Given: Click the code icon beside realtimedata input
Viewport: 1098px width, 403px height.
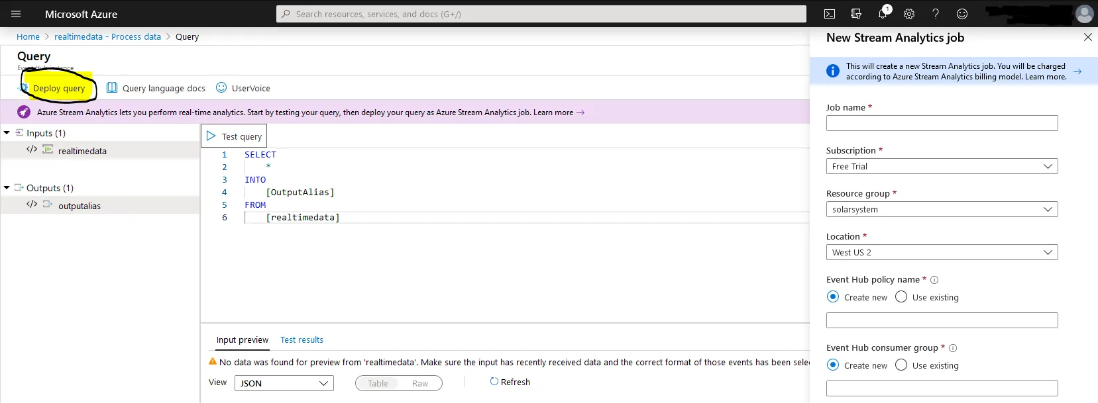Looking at the screenshot, I should [x=32, y=150].
